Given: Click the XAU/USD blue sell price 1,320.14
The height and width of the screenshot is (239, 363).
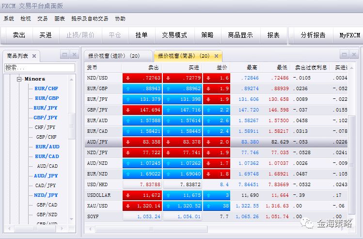Looking at the screenshot, I should (x=142, y=205).
